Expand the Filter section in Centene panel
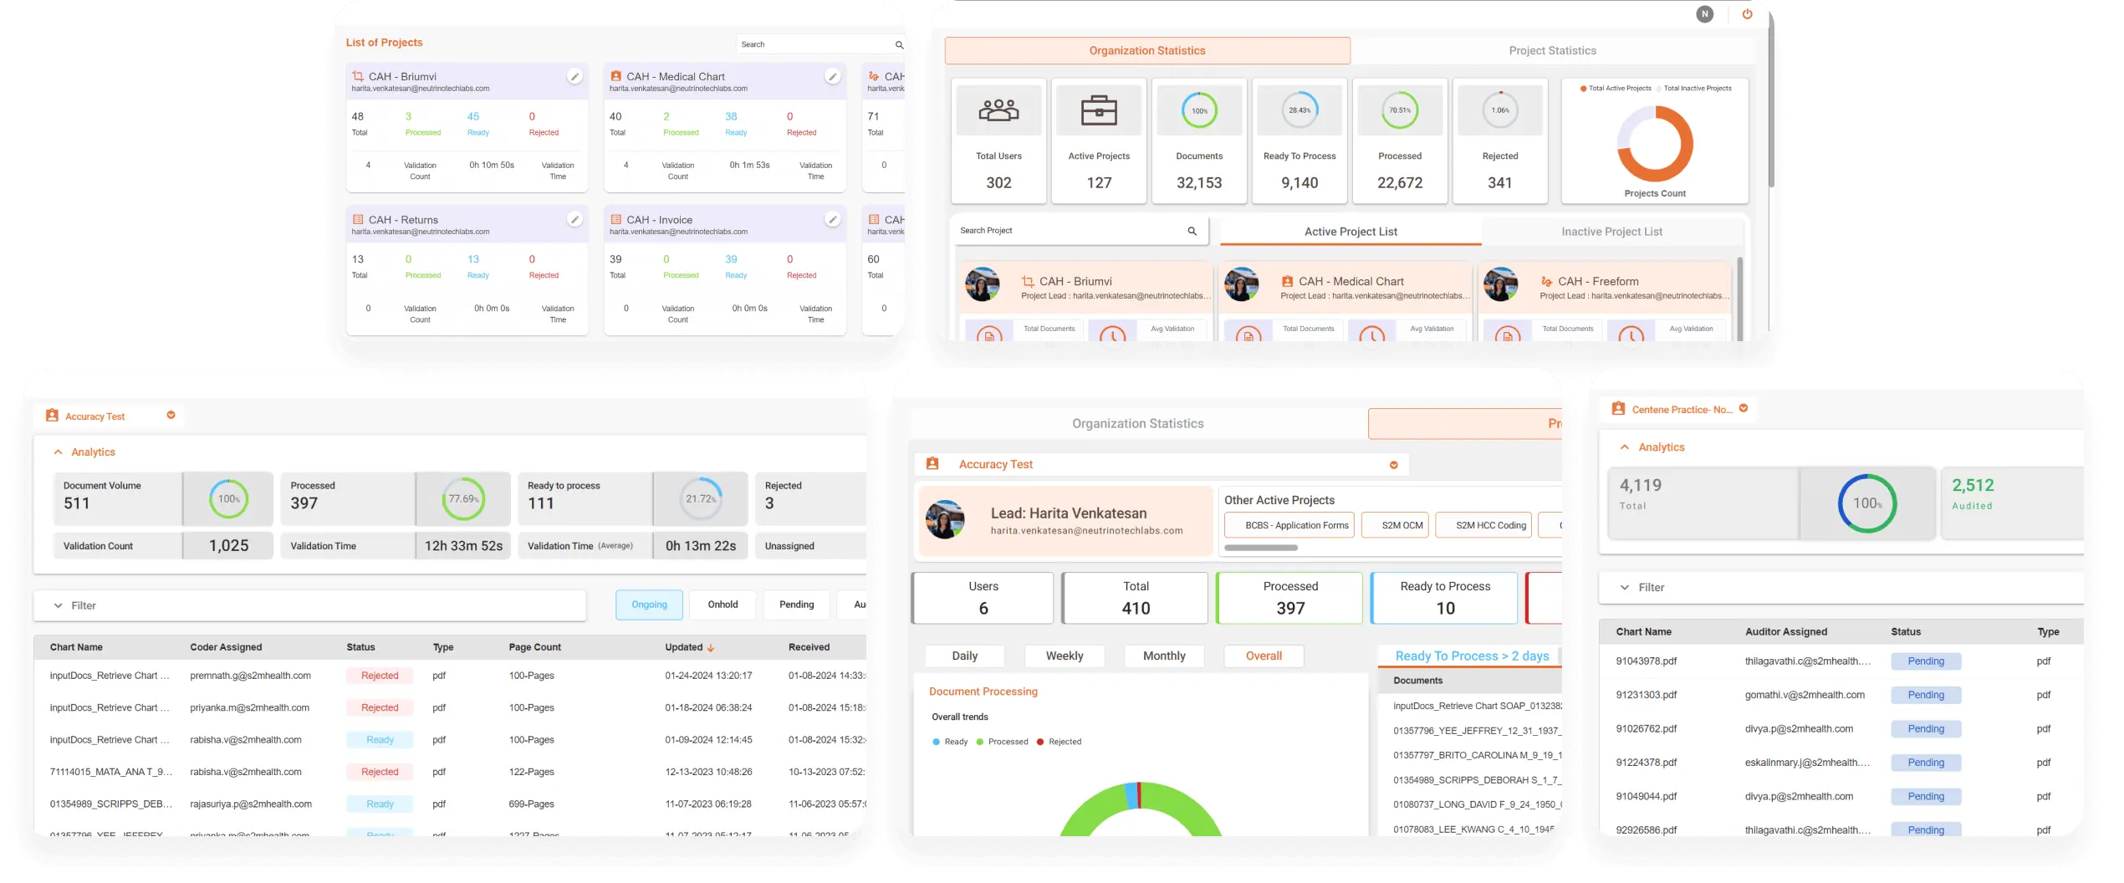Image resolution: width=2124 pixels, height=883 pixels. [1625, 588]
